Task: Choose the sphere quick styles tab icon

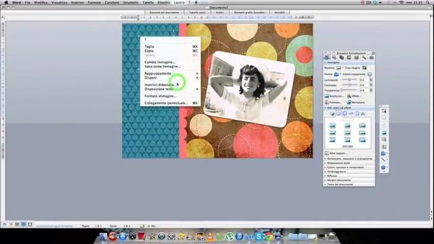Action: pyautogui.click(x=332, y=114)
